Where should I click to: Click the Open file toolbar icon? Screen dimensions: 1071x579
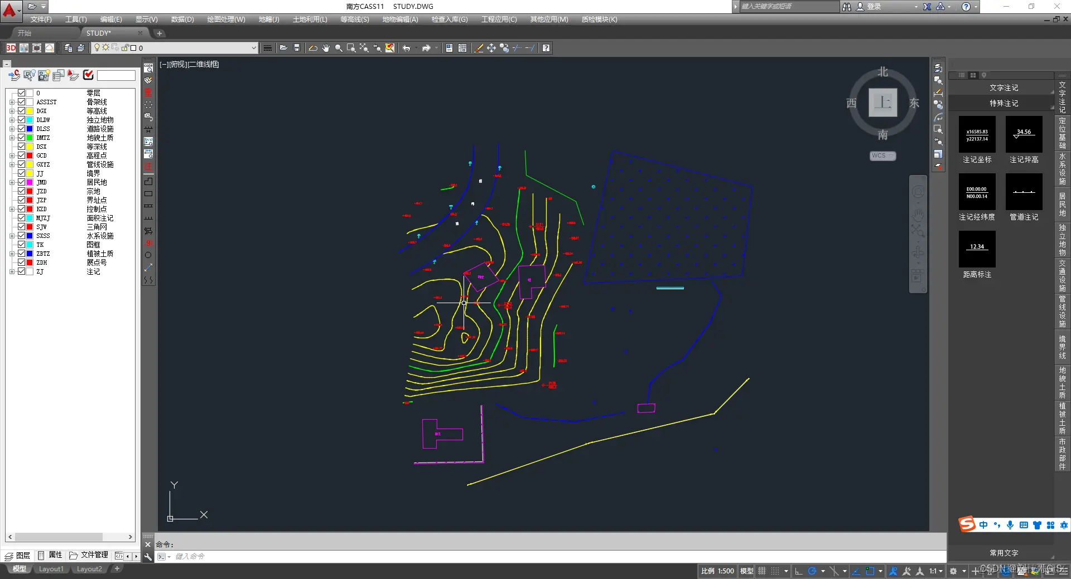coord(284,48)
